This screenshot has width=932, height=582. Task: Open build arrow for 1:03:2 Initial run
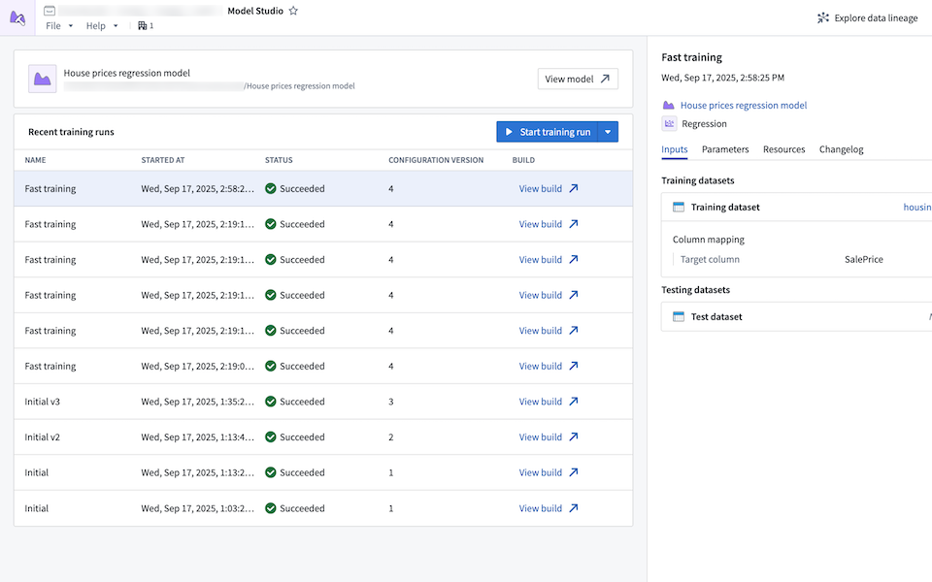pyautogui.click(x=574, y=508)
